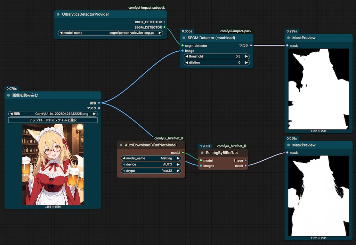This screenshot has height=245, width=356.
Task: Collapse the top MaskPreview node via its dot
Action: [288, 38]
